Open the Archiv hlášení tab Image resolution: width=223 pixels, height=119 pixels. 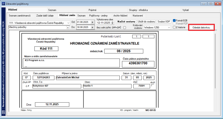coord(120,16)
